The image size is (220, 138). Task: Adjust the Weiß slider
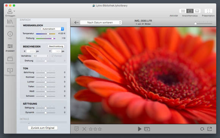click(46, 91)
